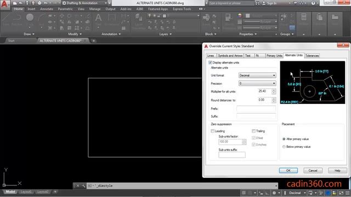Viewport: 351px width, 197px height.
Task: Click the Save As quick access icon
Action: tap(33, 3)
